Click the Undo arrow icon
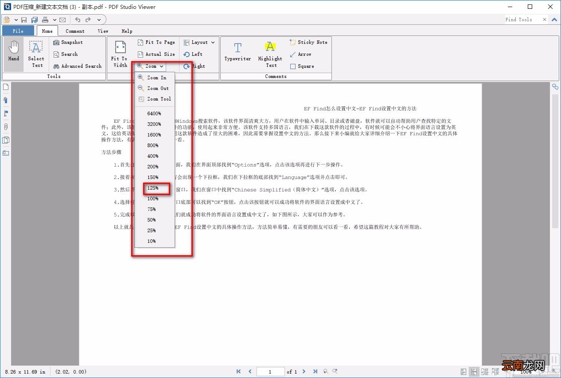This screenshot has width=561, height=378. (78, 19)
